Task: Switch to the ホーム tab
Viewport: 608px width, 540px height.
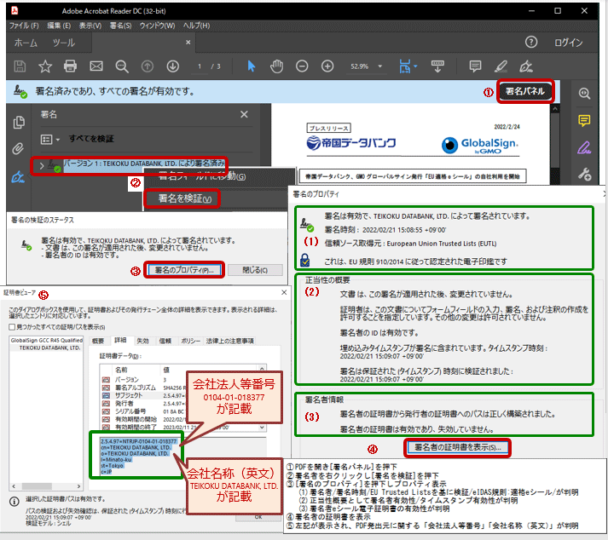Action: pos(26,43)
